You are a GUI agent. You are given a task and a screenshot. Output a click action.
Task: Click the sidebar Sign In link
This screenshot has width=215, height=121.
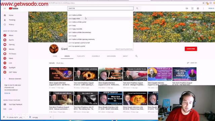click(7, 93)
